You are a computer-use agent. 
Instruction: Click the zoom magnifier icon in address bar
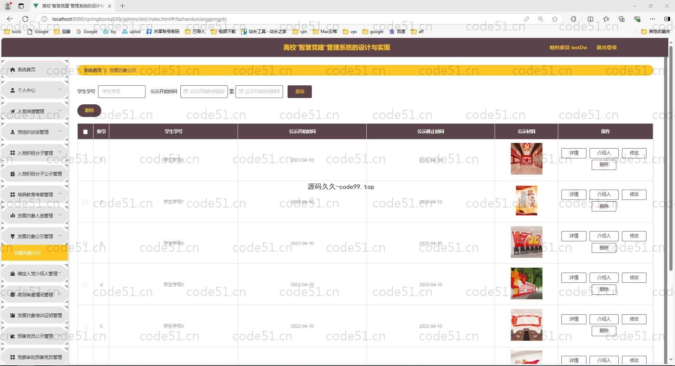click(x=541, y=19)
